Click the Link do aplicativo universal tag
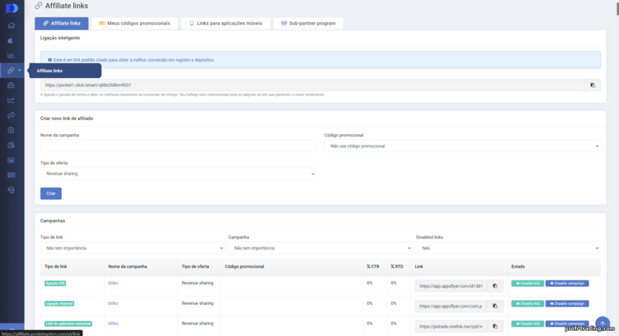The width and height of the screenshot is (619, 336). pos(68,324)
